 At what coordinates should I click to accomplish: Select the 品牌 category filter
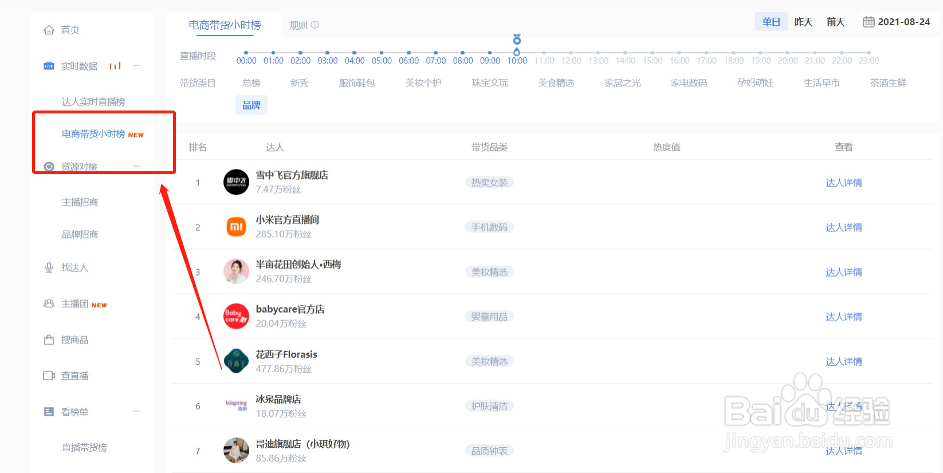[252, 105]
